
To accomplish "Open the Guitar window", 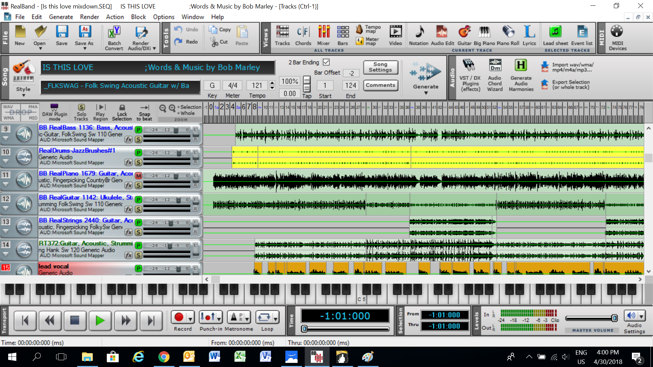I will click(464, 36).
